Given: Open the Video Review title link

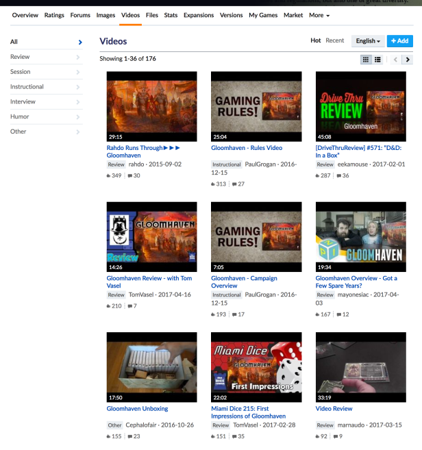Looking at the screenshot, I should coord(334,409).
